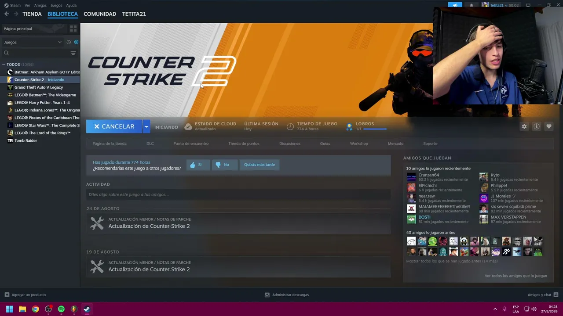
Task: Click the Tiempo de juego clock icon
Action: tap(290, 127)
